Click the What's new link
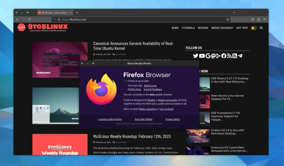Image resolution: width=284 pixels, height=166 pixels. coord(150,85)
